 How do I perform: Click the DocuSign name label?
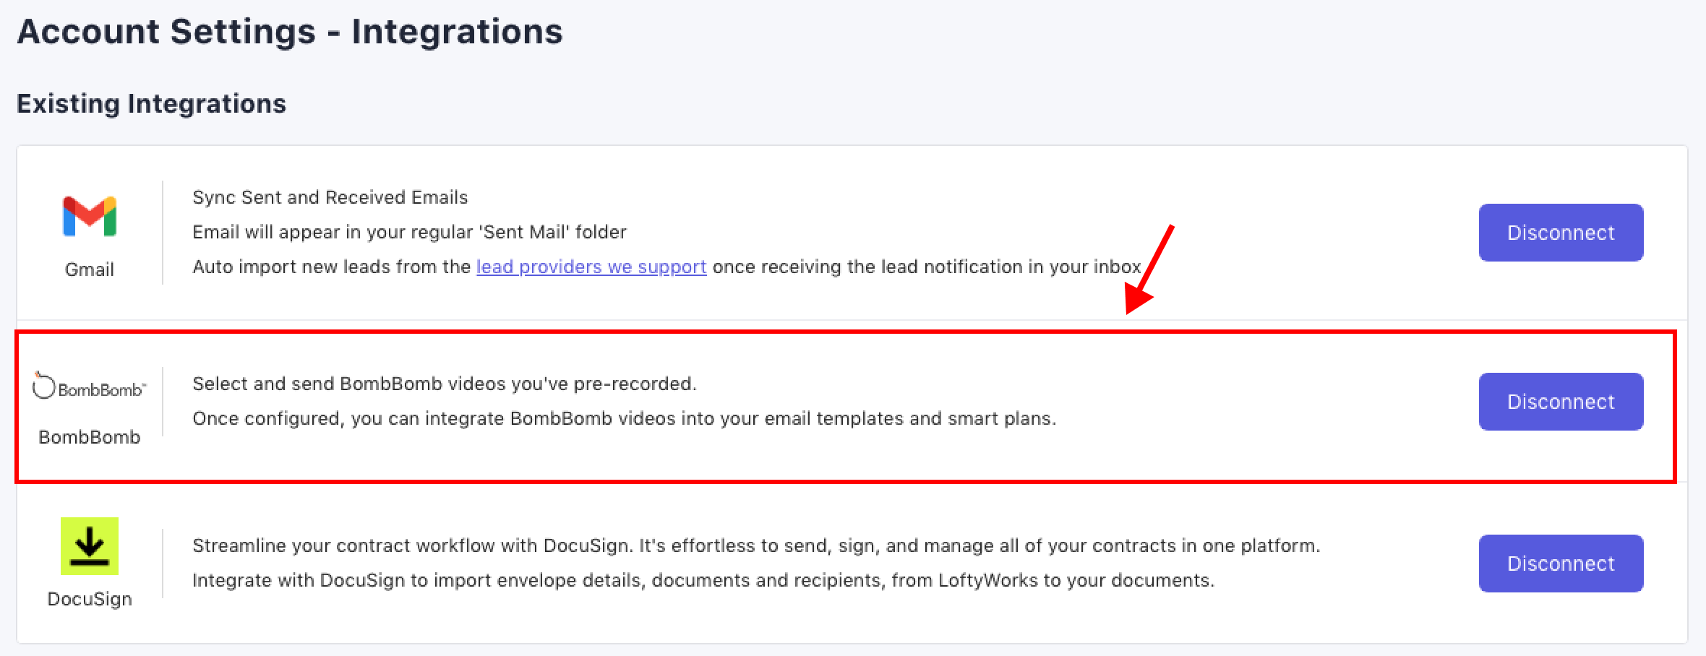(x=90, y=599)
